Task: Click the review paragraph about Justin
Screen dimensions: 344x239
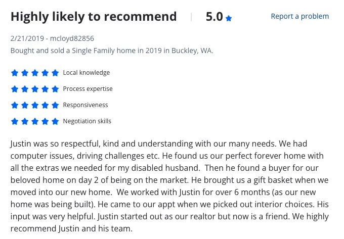Action: (169, 186)
